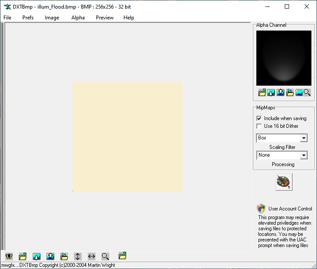Click the butterfly icon in the bottom toolbar
317x269 pixels.
pyautogui.click(x=9, y=257)
